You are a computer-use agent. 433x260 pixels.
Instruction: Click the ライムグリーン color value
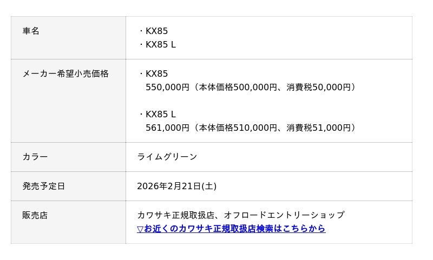[167, 157]
